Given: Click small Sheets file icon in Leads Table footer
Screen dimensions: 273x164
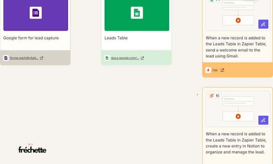Looking at the screenshot, I should tap(107, 58).
